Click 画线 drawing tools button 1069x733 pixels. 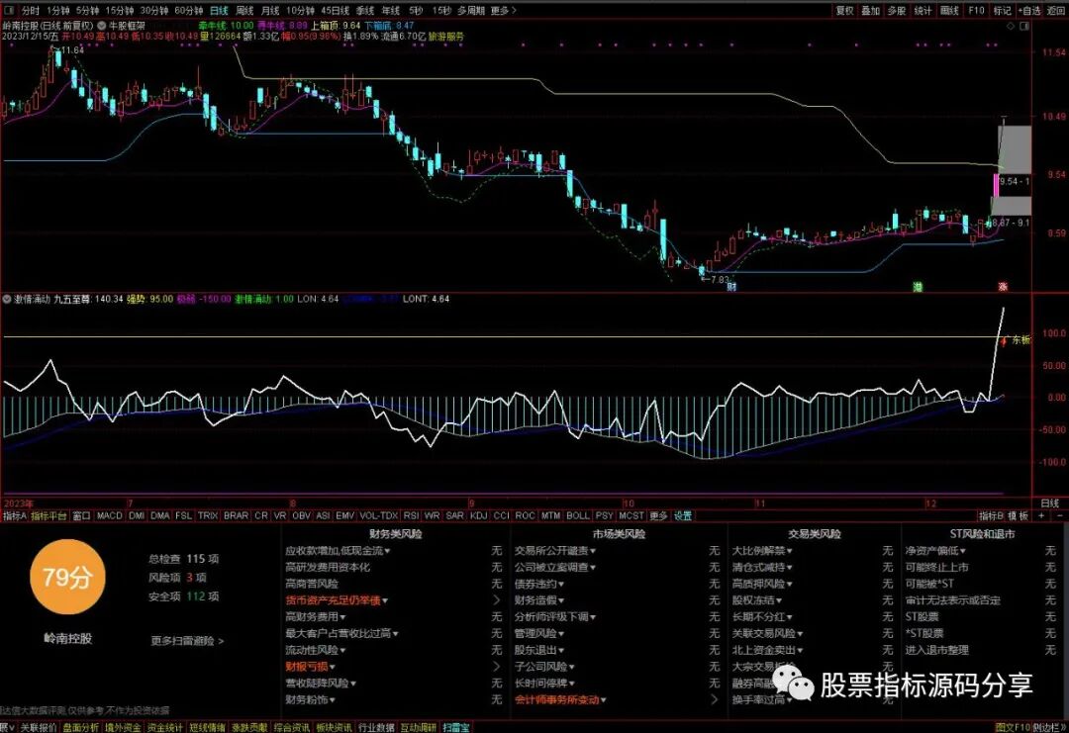click(949, 11)
